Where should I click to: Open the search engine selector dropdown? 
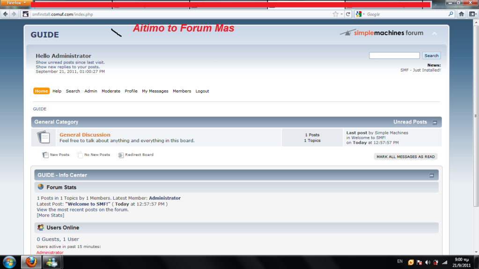[360, 14]
